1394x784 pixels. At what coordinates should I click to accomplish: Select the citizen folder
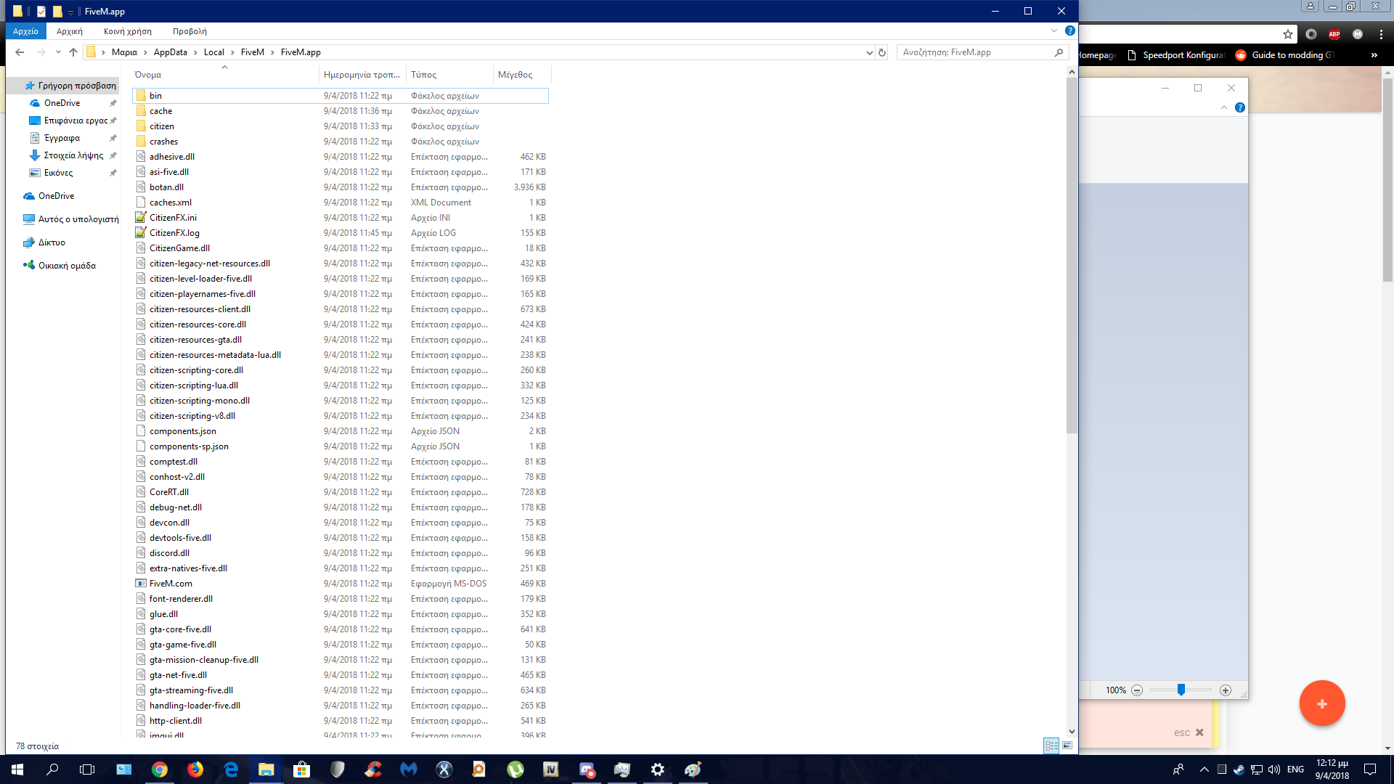(x=341, y=126)
